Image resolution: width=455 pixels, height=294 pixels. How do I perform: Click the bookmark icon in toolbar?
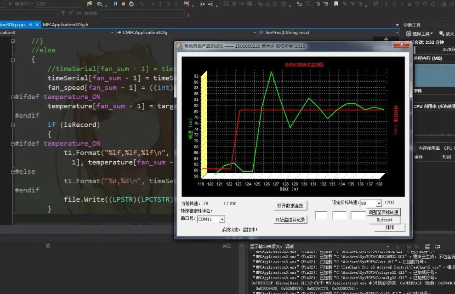(336, 4)
